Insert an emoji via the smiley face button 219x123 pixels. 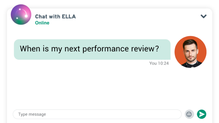[x=189, y=114]
